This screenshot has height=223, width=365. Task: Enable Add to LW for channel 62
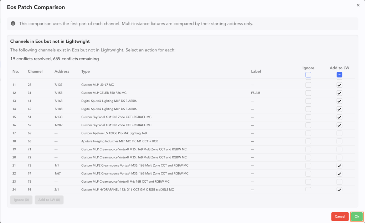(x=339, y=133)
